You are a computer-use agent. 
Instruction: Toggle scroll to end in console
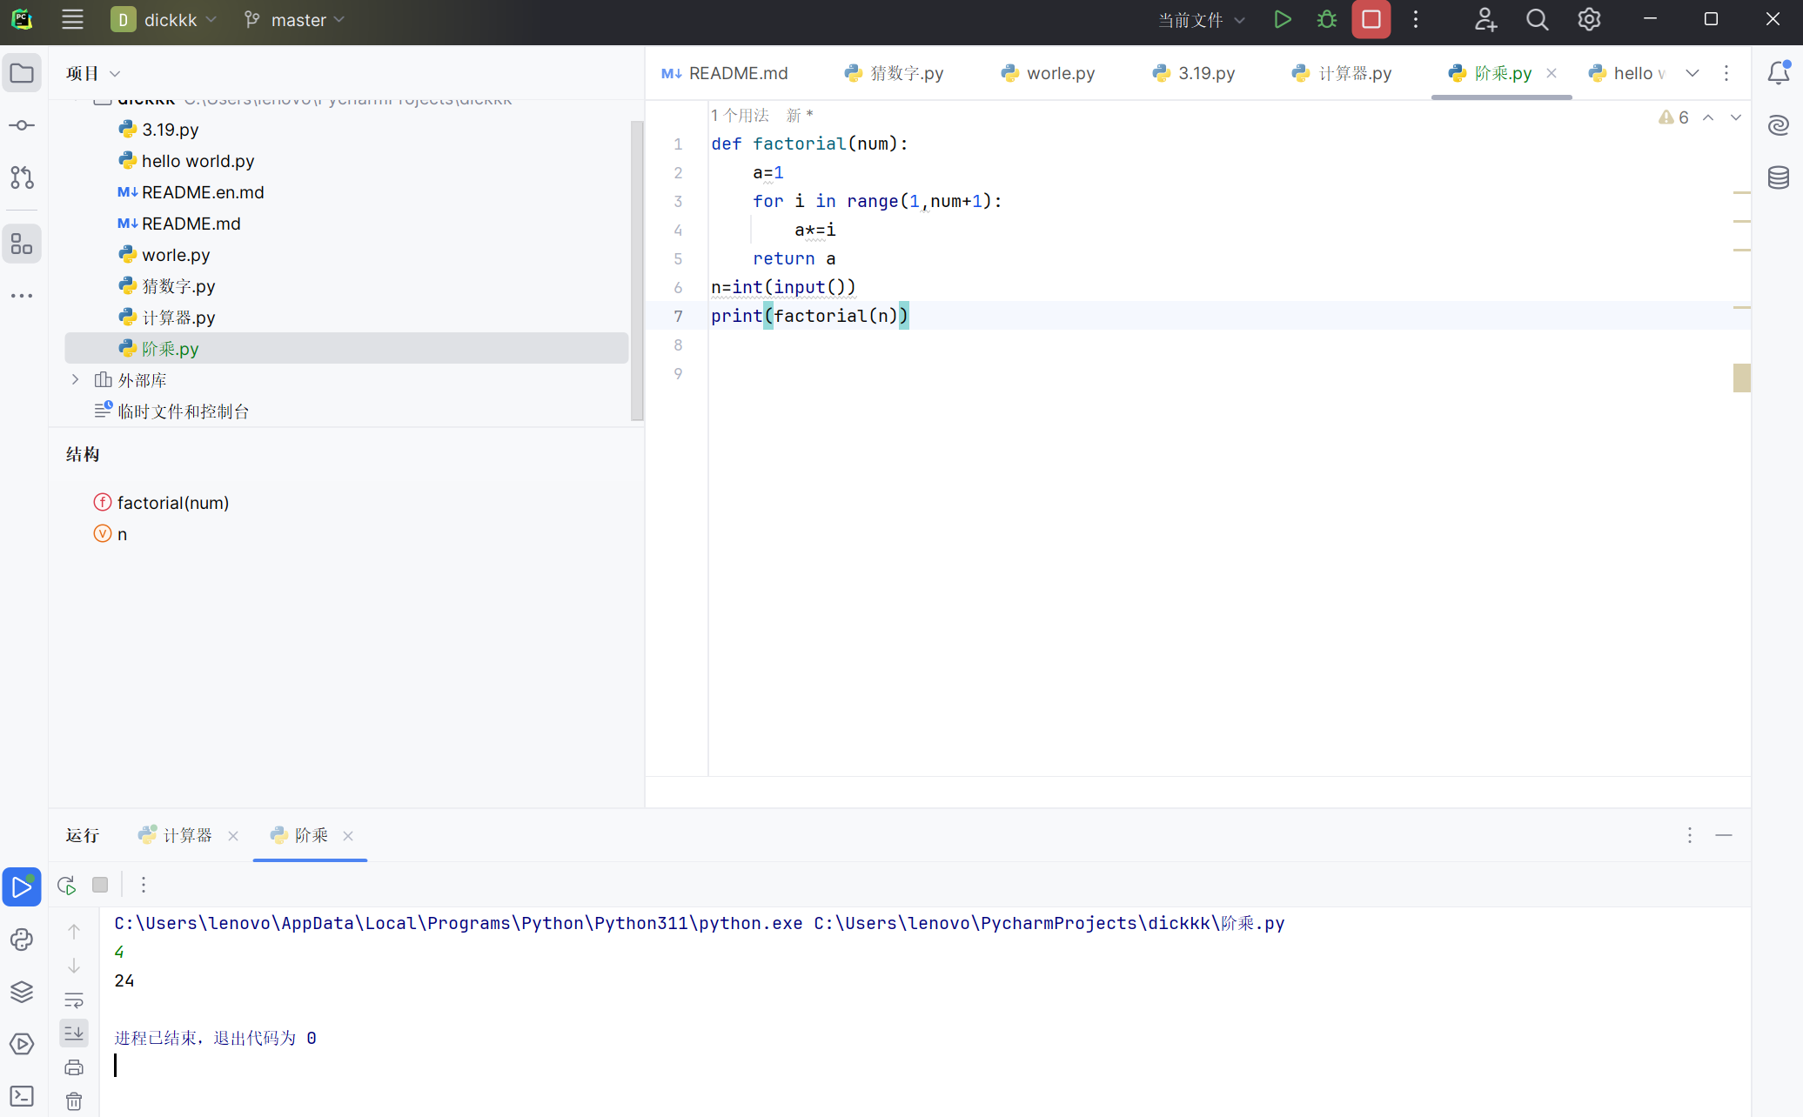pyautogui.click(x=74, y=1033)
